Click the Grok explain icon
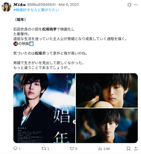The width and height of the screenshot is (141, 154). (x=129, y=5)
